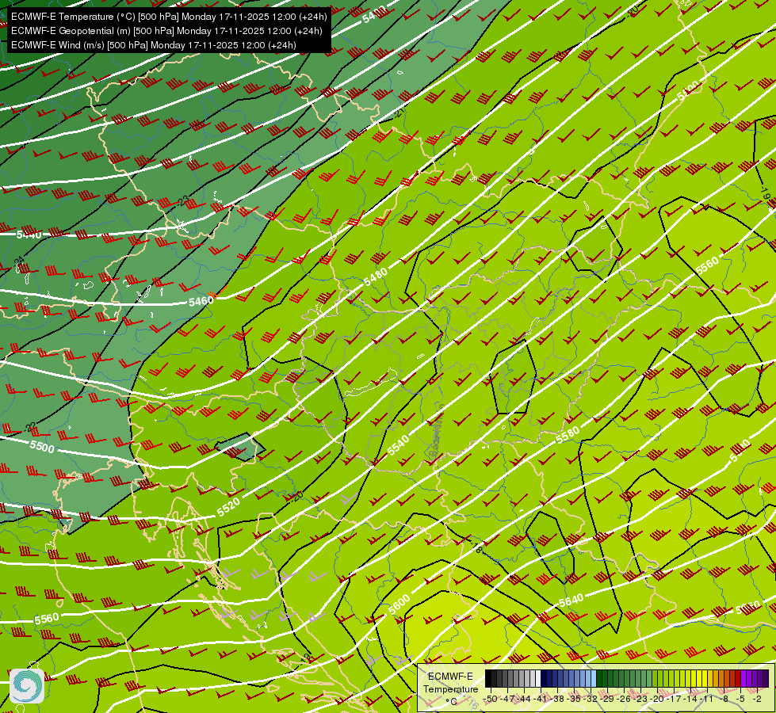Click the 5600 geopotential contour label
The height and width of the screenshot is (713, 776).
[x=399, y=604]
